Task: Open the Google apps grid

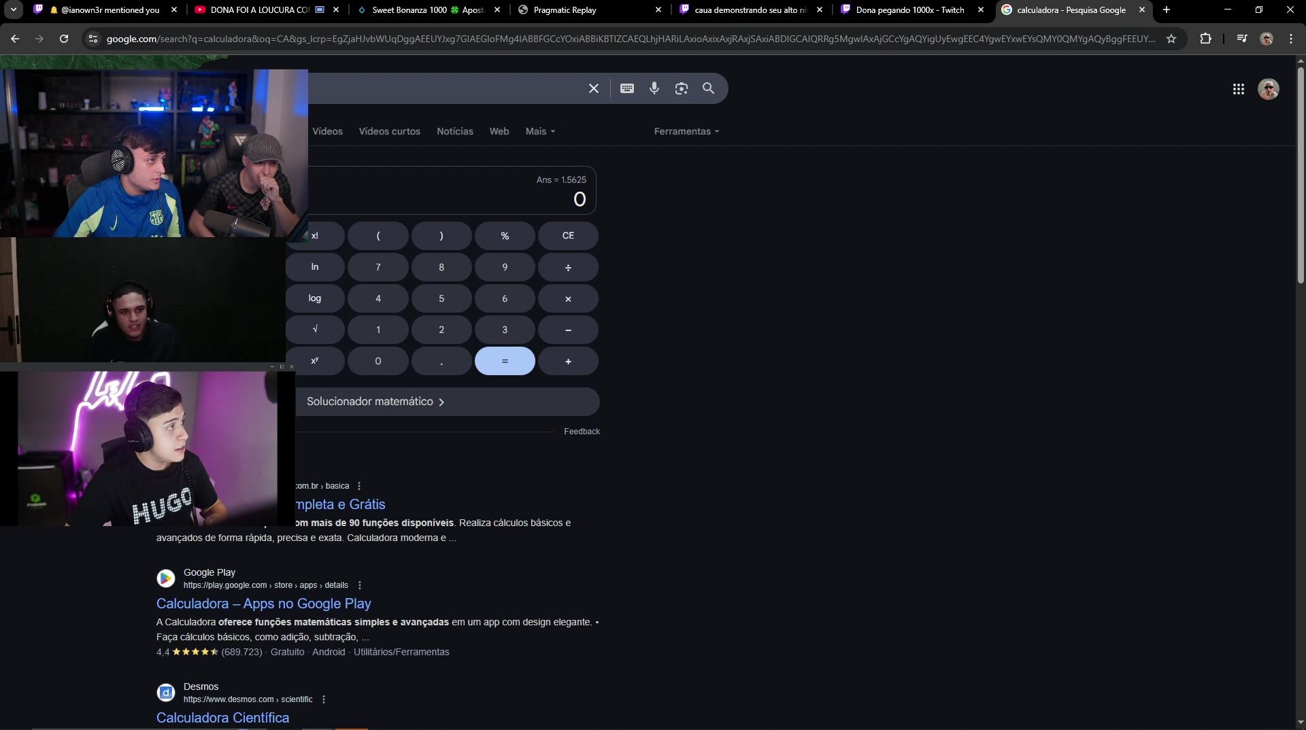Action: coord(1239,89)
